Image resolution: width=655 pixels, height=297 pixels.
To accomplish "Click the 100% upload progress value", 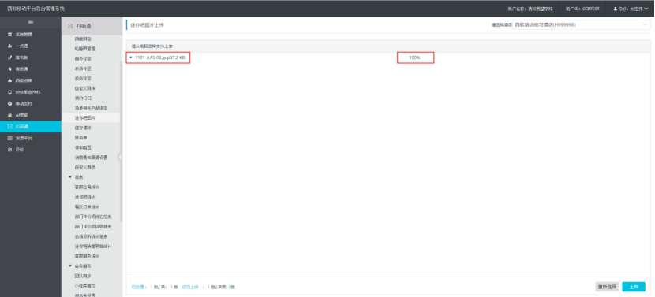I will pyautogui.click(x=414, y=58).
